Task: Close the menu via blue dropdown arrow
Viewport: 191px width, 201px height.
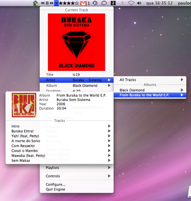Action: click(x=56, y=3)
